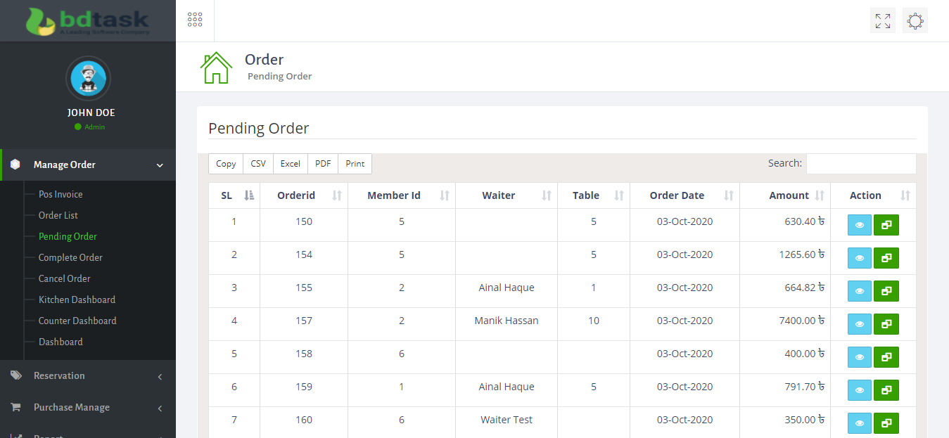The image size is (949, 438).
Task: Expand the Reservation menu
Action: [x=88, y=376]
